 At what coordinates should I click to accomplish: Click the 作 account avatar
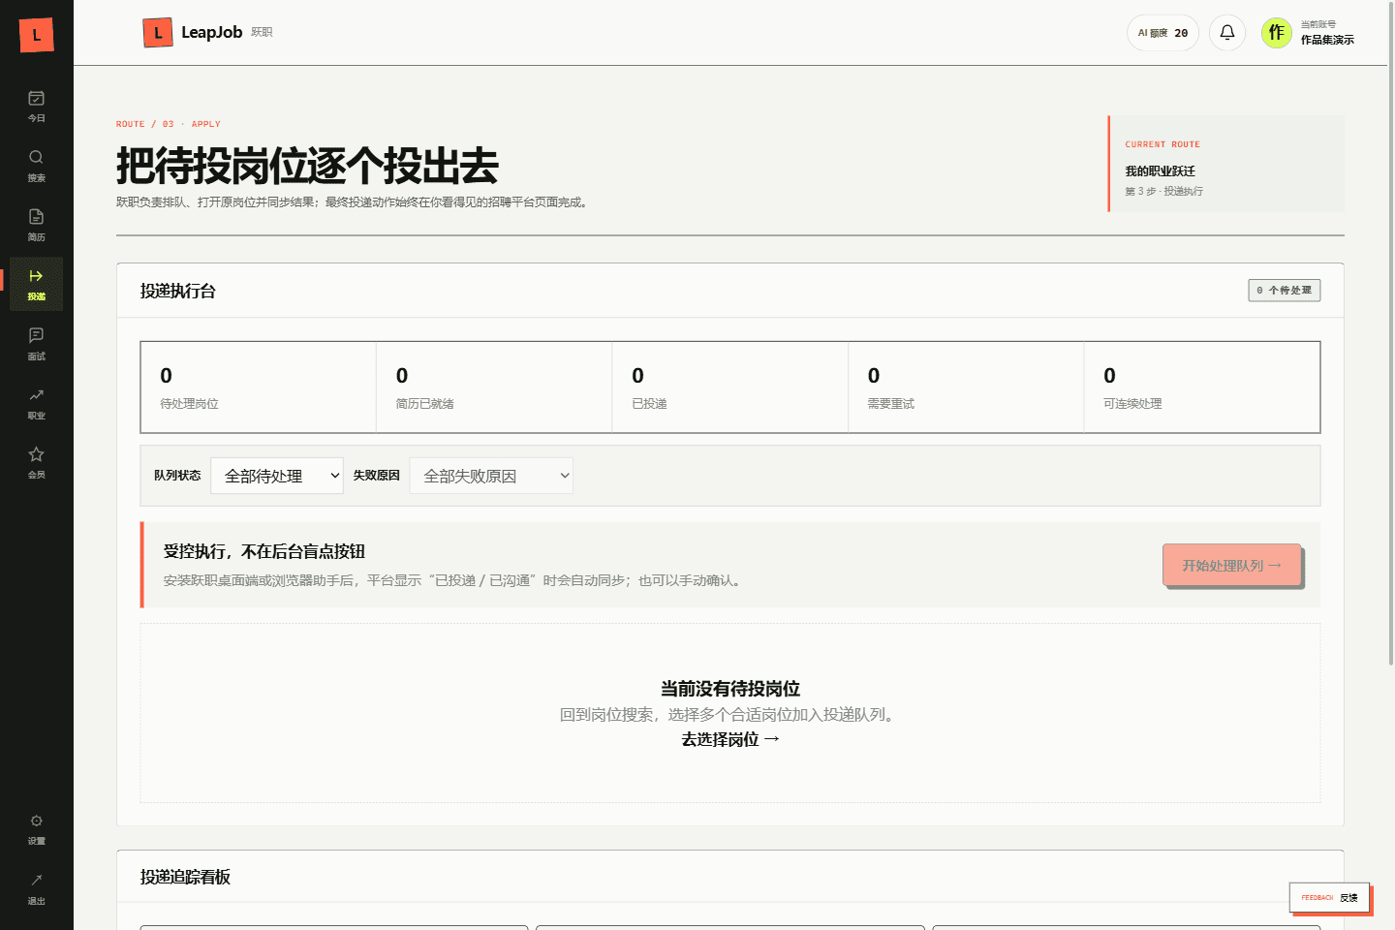point(1277,33)
